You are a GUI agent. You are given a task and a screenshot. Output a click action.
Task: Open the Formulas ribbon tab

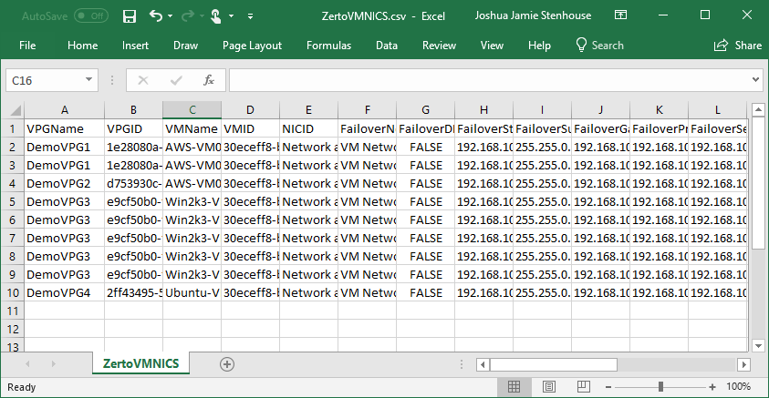328,46
